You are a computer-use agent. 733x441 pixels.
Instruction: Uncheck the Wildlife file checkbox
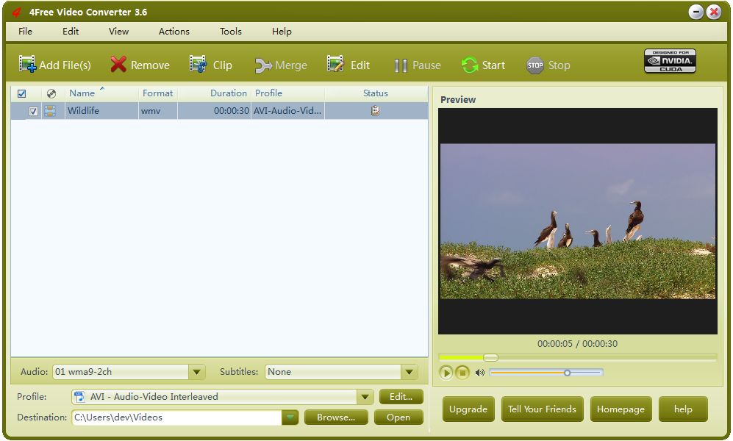click(33, 111)
